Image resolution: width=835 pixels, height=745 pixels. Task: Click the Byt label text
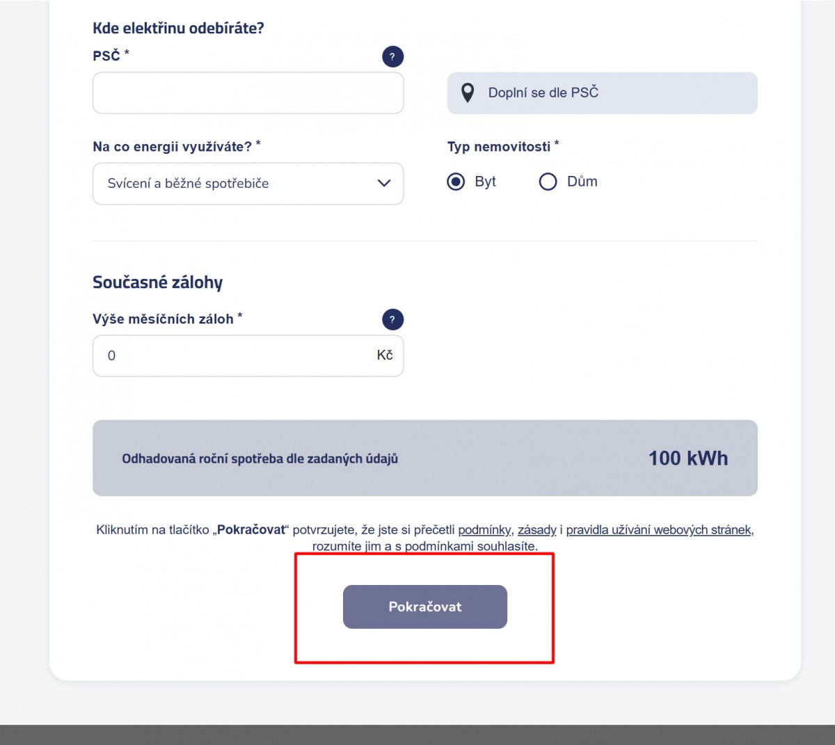pyautogui.click(x=485, y=182)
